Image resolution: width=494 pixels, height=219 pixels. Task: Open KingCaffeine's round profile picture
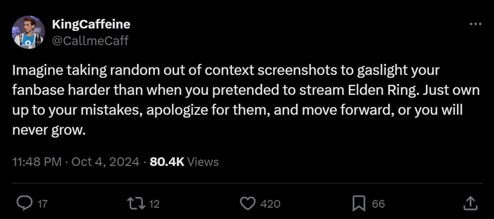[28, 32]
